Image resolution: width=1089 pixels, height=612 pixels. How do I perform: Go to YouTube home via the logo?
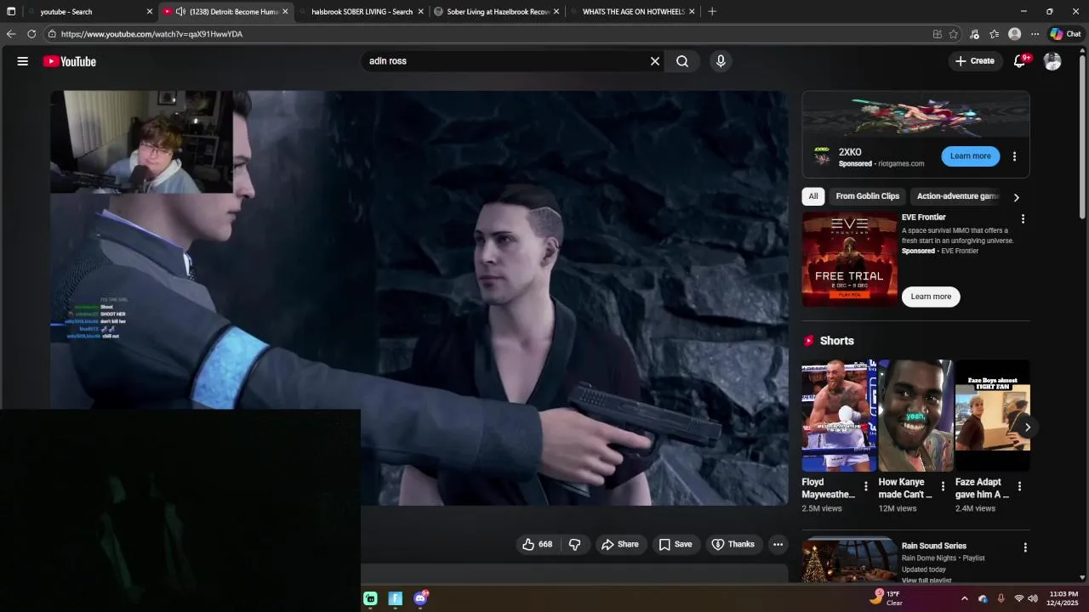click(70, 61)
